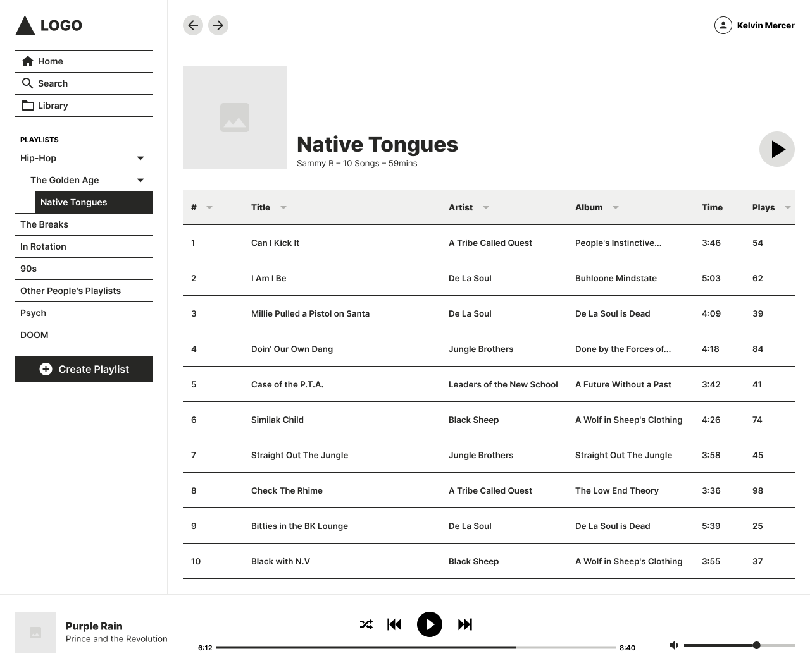Screen dimensions: 810x668
Task: Click the triangle logo icon
Action: click(25, 25)
